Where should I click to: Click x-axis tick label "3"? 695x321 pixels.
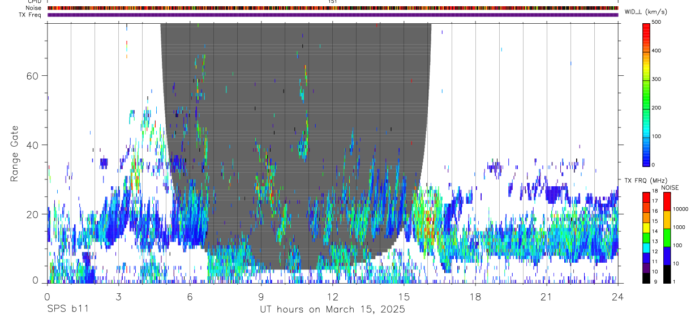point(118,297)
